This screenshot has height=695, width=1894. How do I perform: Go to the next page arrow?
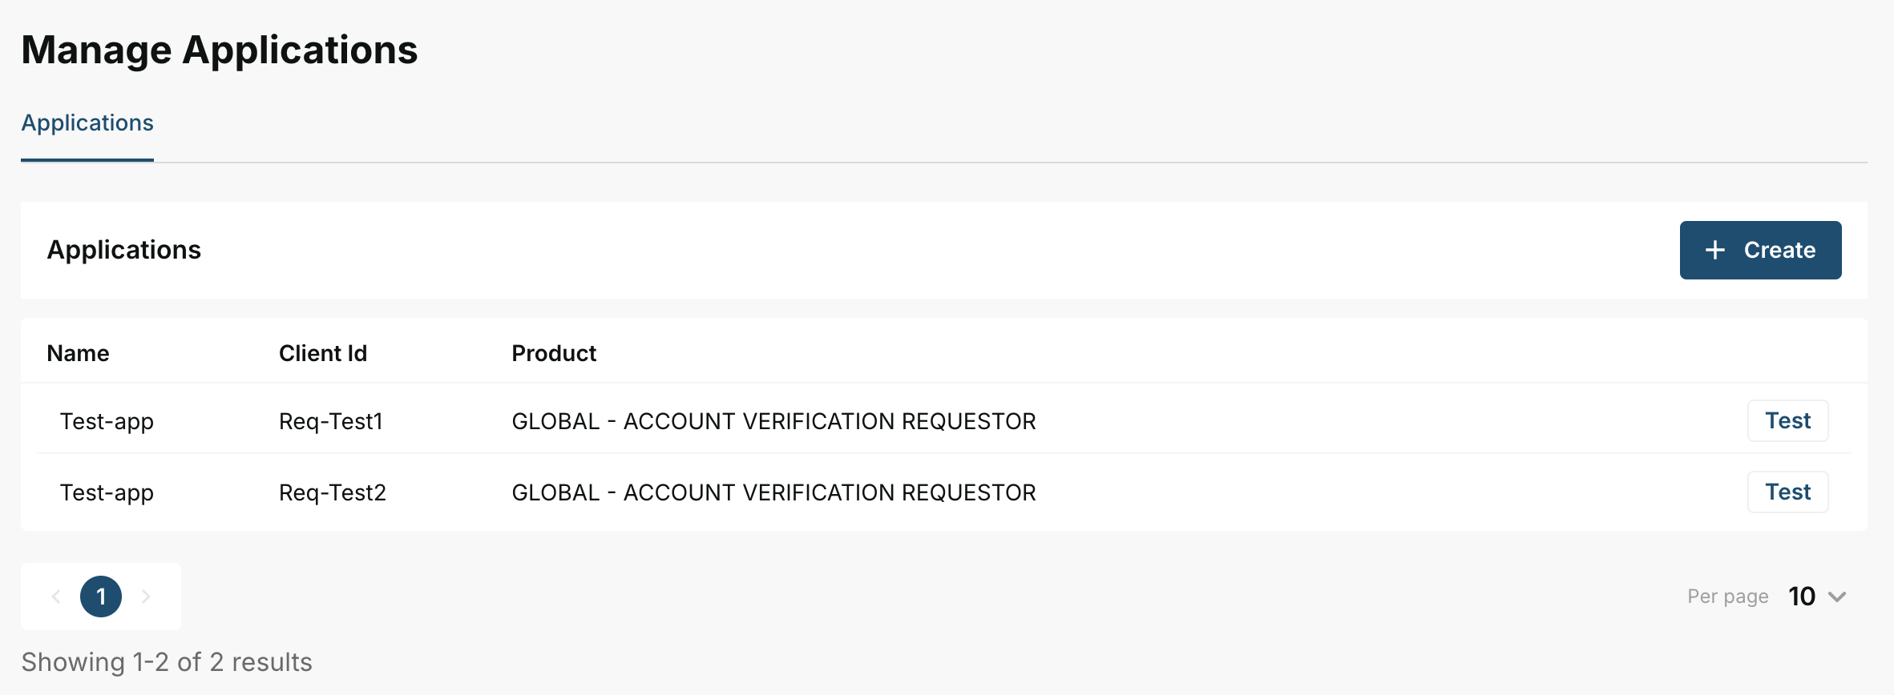pyautogui.click(x=146, y=597)
